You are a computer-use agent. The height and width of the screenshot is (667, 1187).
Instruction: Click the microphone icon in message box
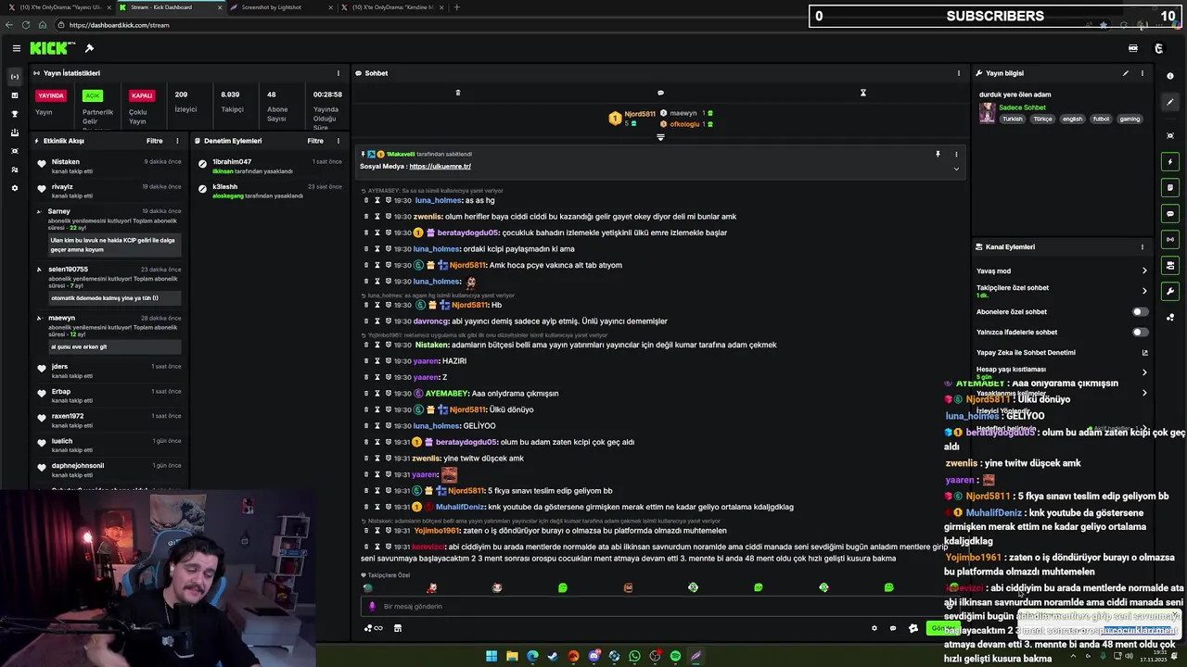click(372, 607)
